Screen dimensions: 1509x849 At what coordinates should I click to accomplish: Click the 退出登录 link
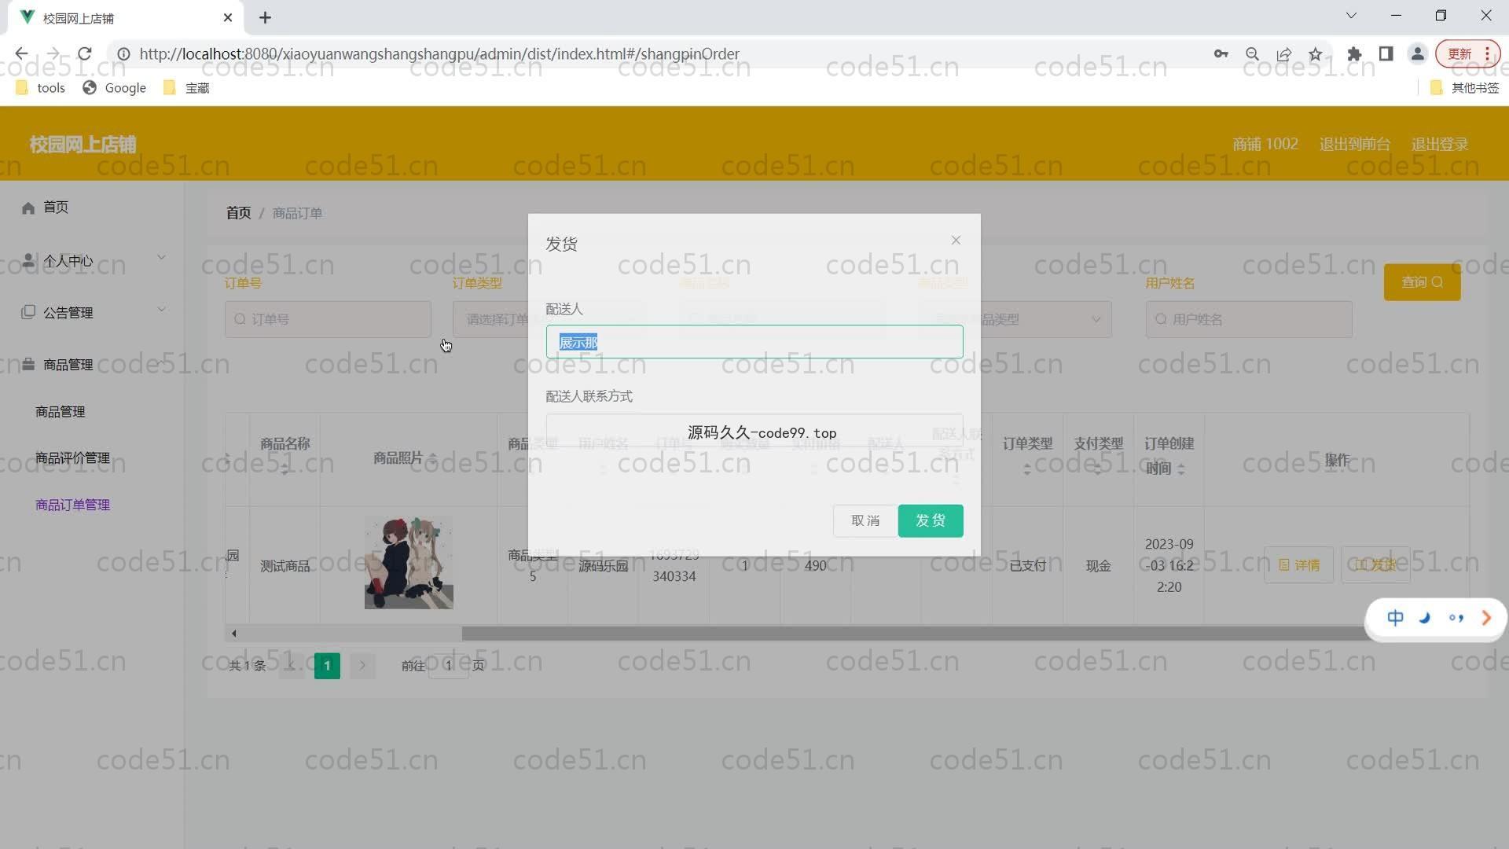1439,144
